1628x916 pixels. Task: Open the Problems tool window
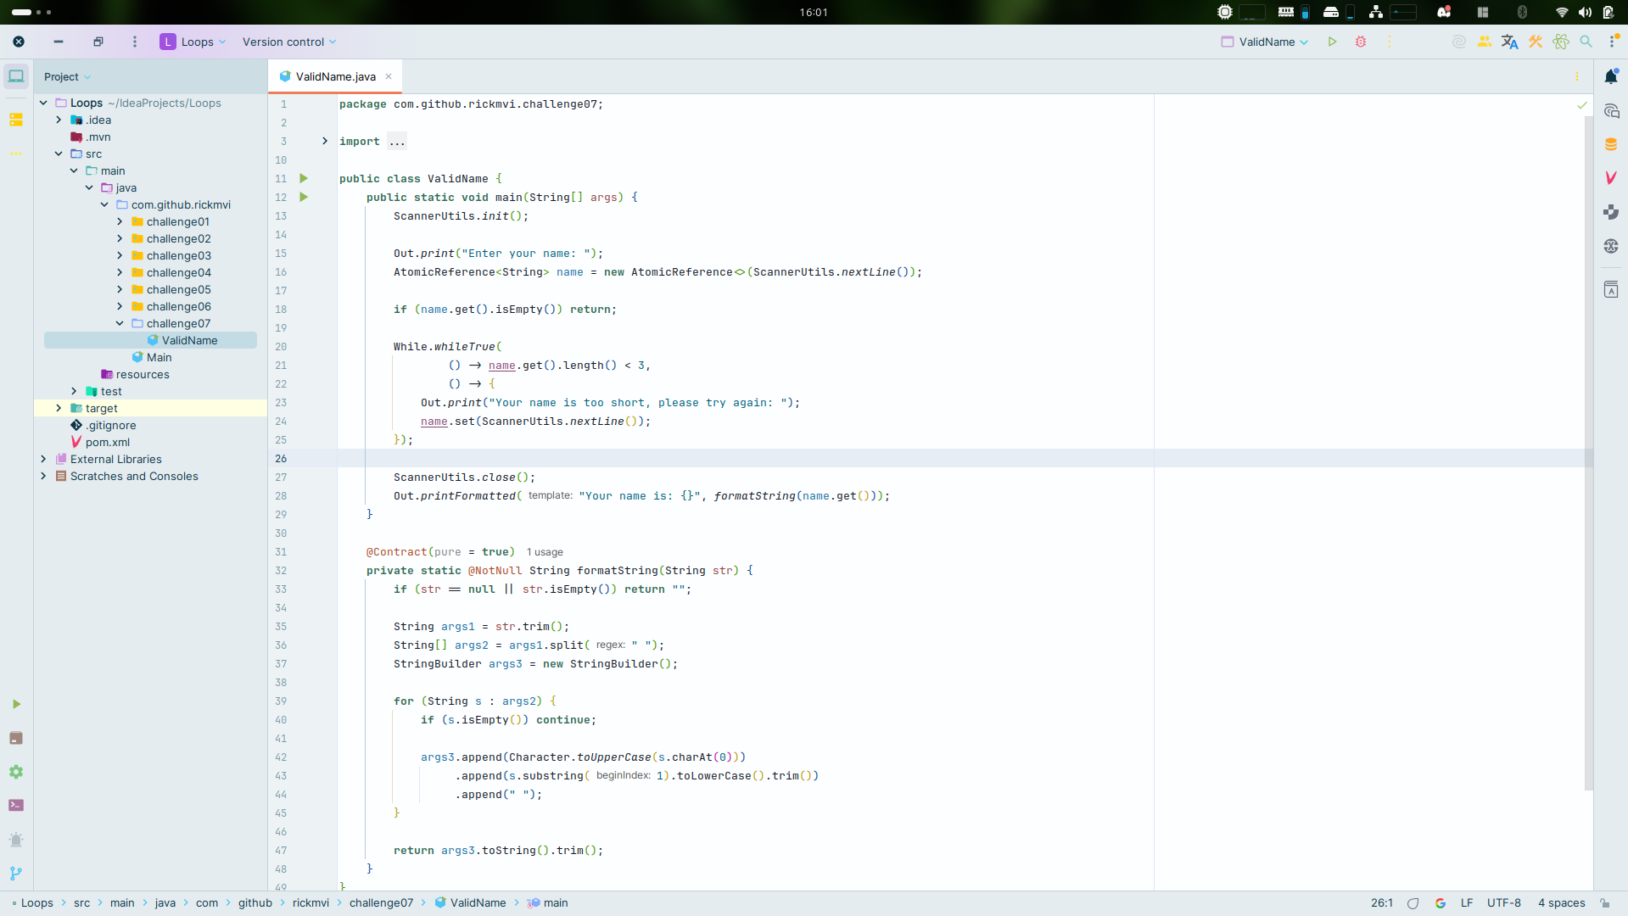tap(16, 840)
